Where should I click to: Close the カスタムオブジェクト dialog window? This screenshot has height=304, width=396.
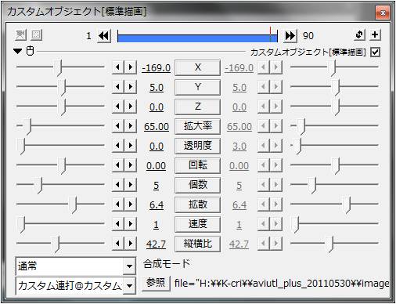tap(383, 13)
